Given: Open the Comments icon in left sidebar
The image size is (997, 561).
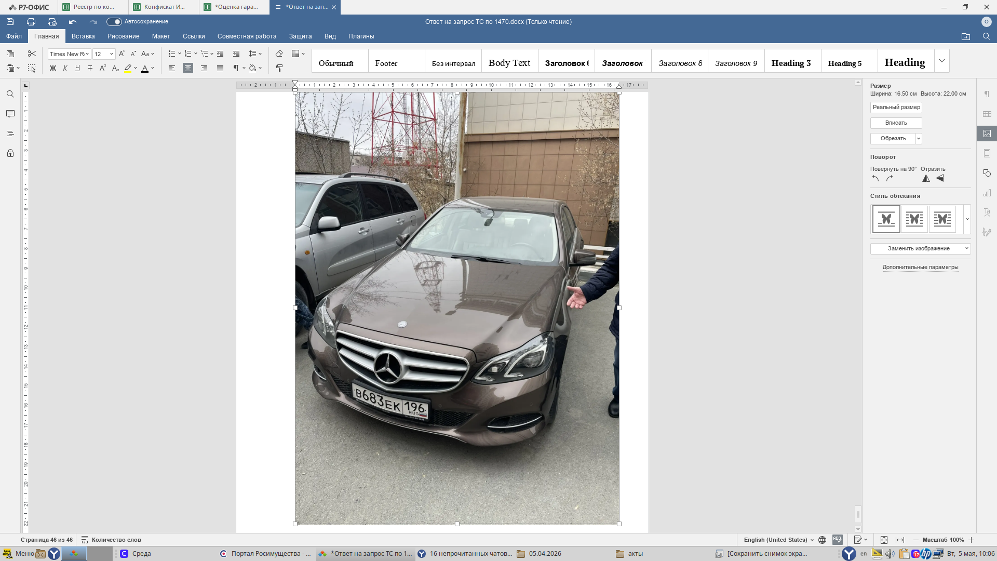Looking at the screenshot, I should click(x=10, y=114).
